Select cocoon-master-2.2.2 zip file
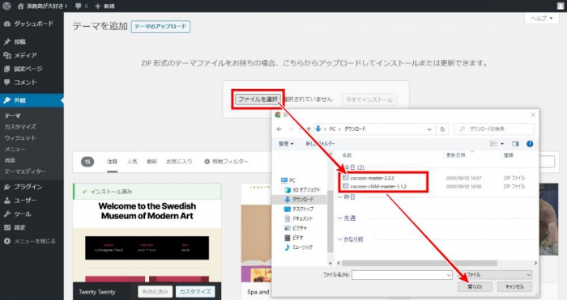 pyautogui.click(x=373, y=178)
